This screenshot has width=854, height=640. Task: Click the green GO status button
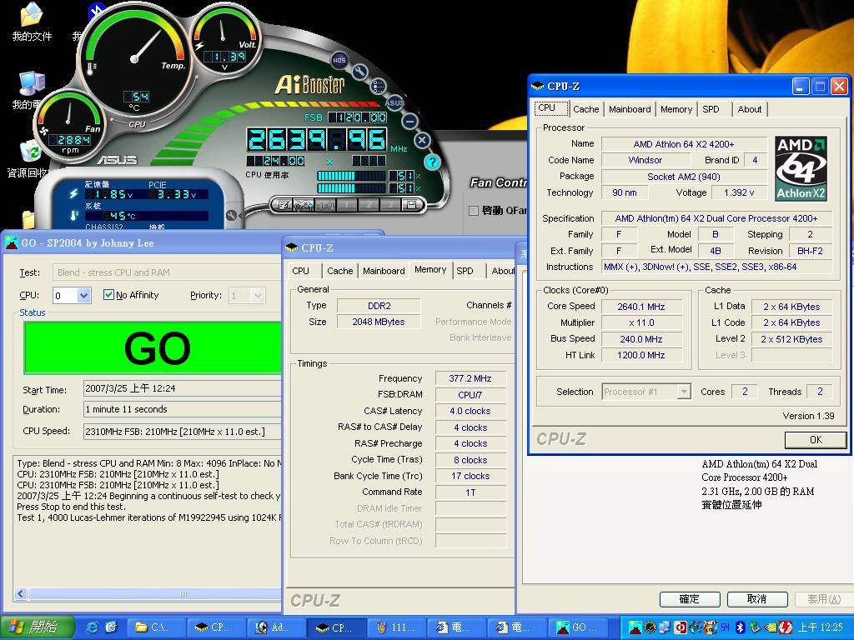153,348
